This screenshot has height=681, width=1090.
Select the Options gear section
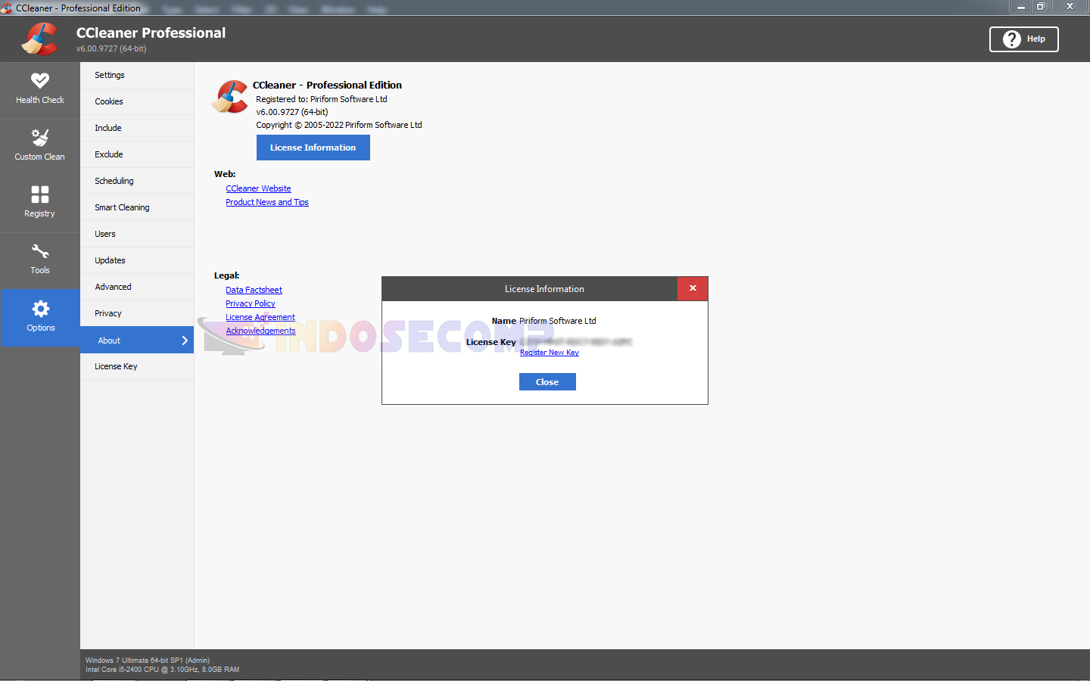coord(40,318)
